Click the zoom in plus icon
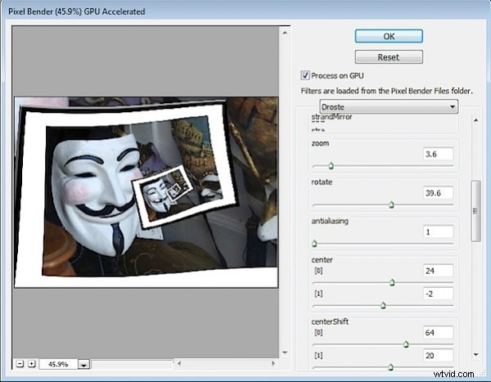The image size is (491, 382). [31, 364]
